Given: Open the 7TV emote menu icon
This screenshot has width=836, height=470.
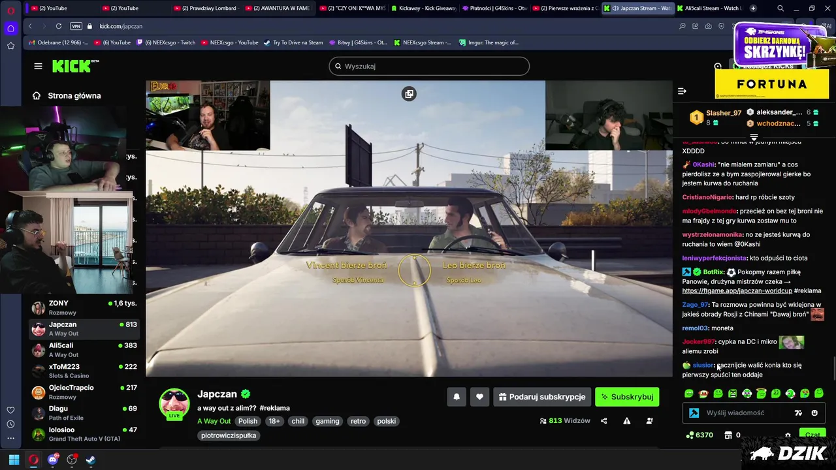Looking at the screenshot, I should pyautogui.click(x=798, y=413).
